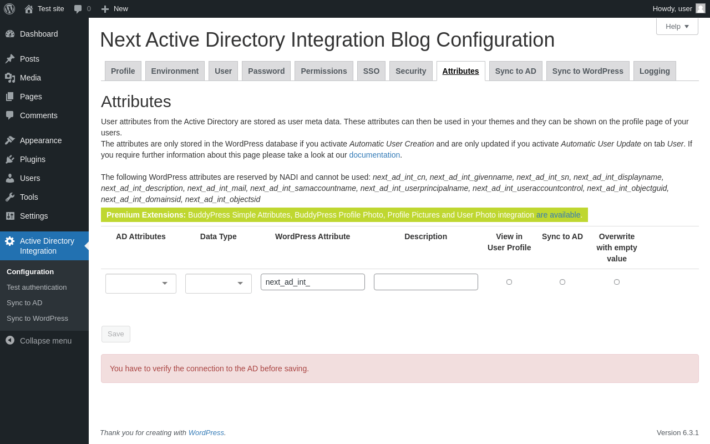This screenshot has width=710, height=444.
Task: Click the Test site home icon
Action: click(29, 9)
